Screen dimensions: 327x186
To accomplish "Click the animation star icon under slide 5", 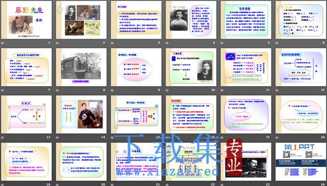I will [x=222, y=43].
